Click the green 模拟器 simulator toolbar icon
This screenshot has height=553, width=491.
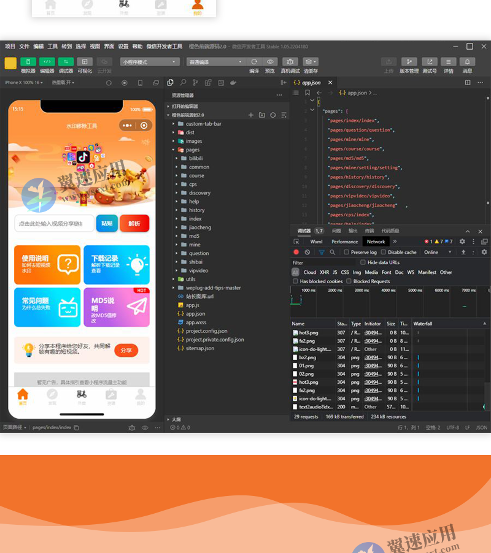coord(28,62)
